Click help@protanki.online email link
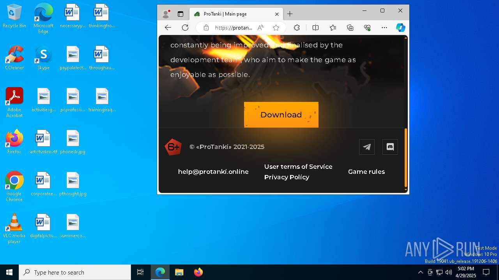The image size is (499, 280). tap(213, 171)
